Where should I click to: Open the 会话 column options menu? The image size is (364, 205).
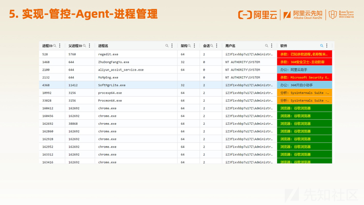coord(217,46)
